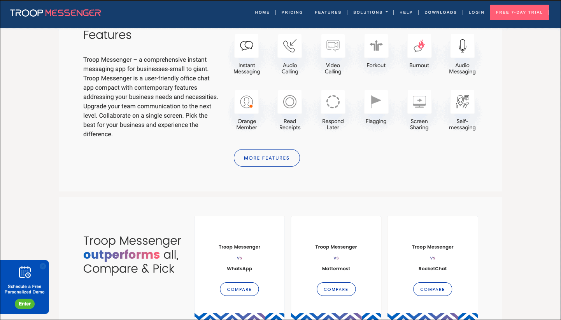Open the Video Calling feature icon
Viewport: 561px width, 320px height.
tap(333, 45)
